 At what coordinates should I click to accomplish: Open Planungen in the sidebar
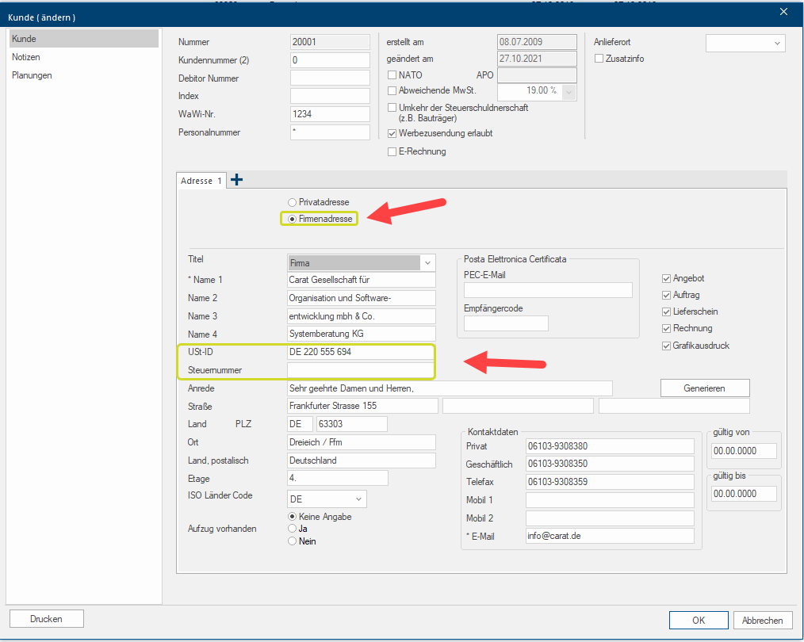point(32,75)
